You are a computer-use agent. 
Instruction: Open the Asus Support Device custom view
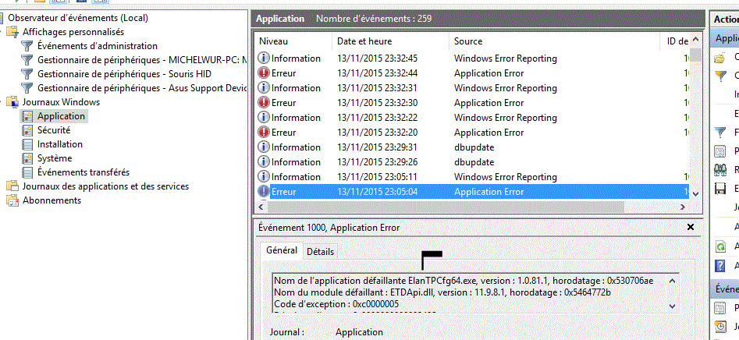click(142, 88)
